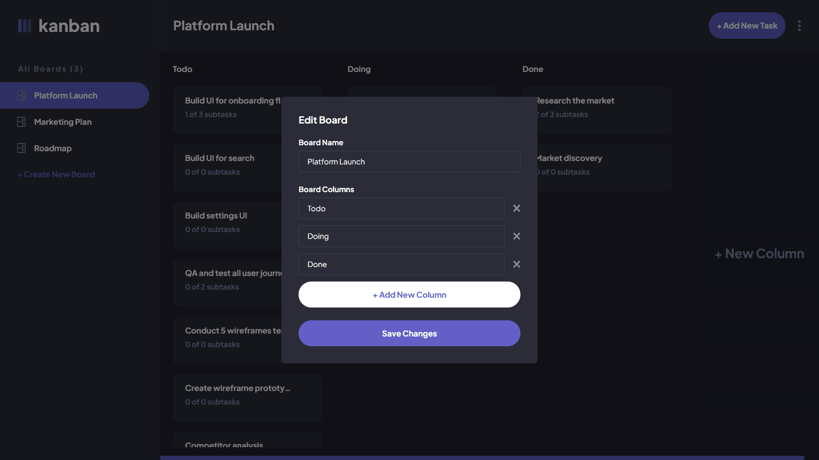Click Save Changes button
This screenshot has height=460, width=819.
[x=409, y=333]
